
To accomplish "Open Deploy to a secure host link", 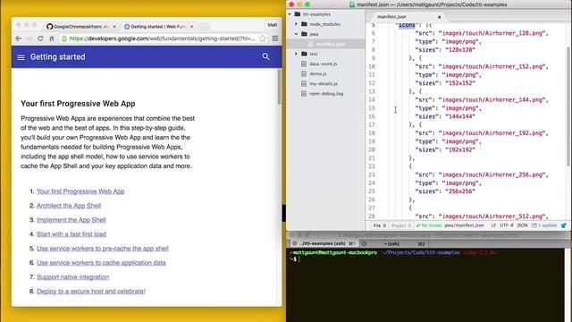I will [x=91, y=291].
